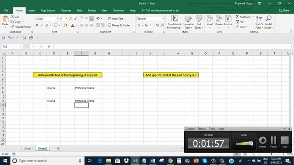
Task: Apply Accounting dollar number format
Action: 139,25
